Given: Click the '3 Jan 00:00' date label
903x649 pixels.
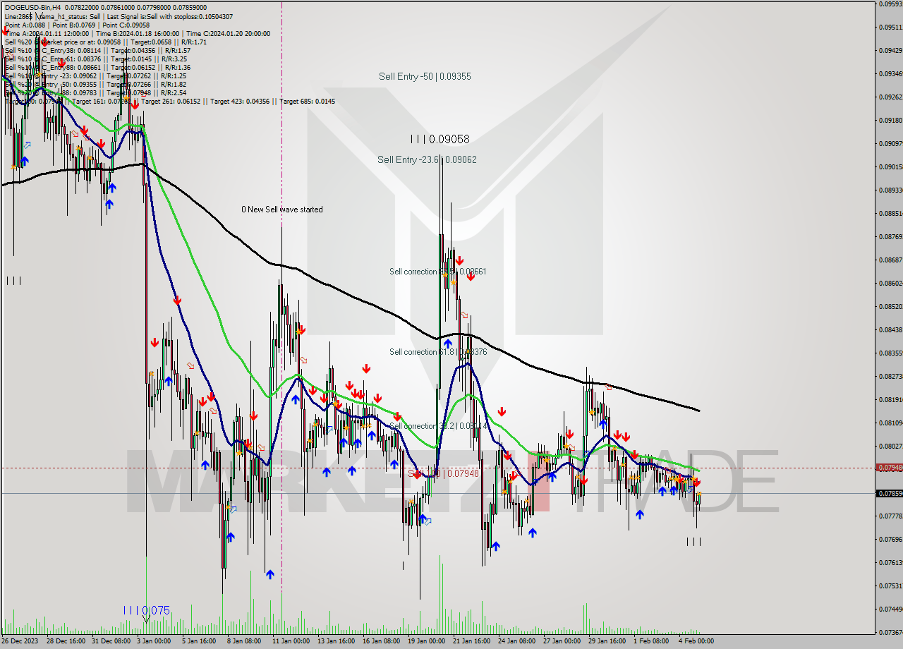Looking at the screenshot, I should pyautogui.click(x=154, y=641).
